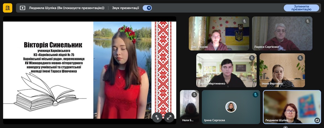
Task: Click the yellow organization logo icon
Action: coord(8,8)
